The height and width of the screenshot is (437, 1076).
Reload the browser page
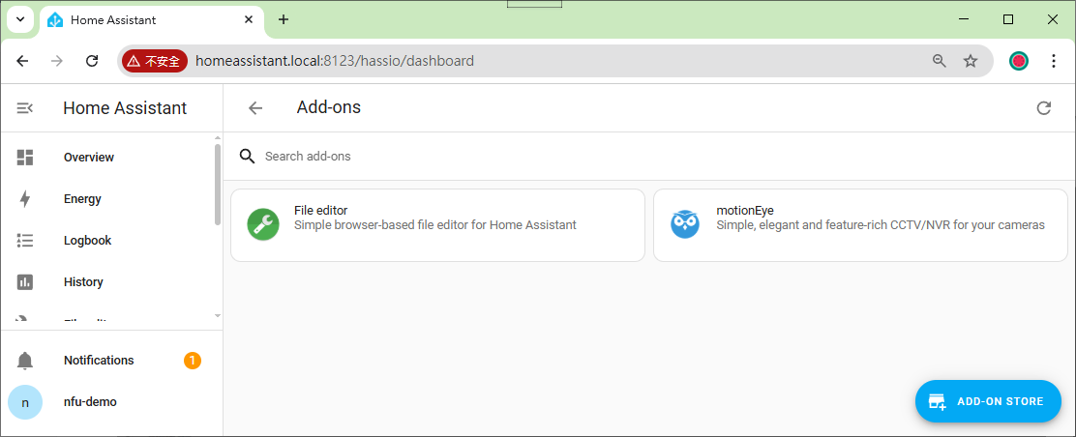[x=92, y=61]
